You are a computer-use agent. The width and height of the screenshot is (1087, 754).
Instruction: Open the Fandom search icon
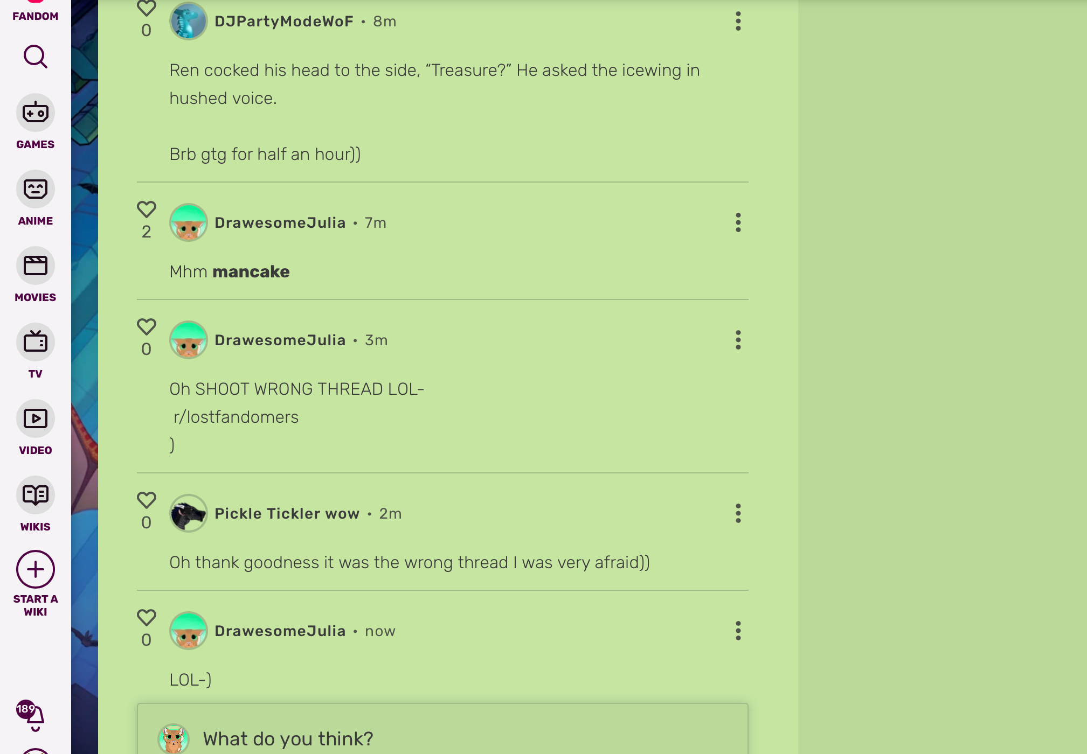[36, 57]
